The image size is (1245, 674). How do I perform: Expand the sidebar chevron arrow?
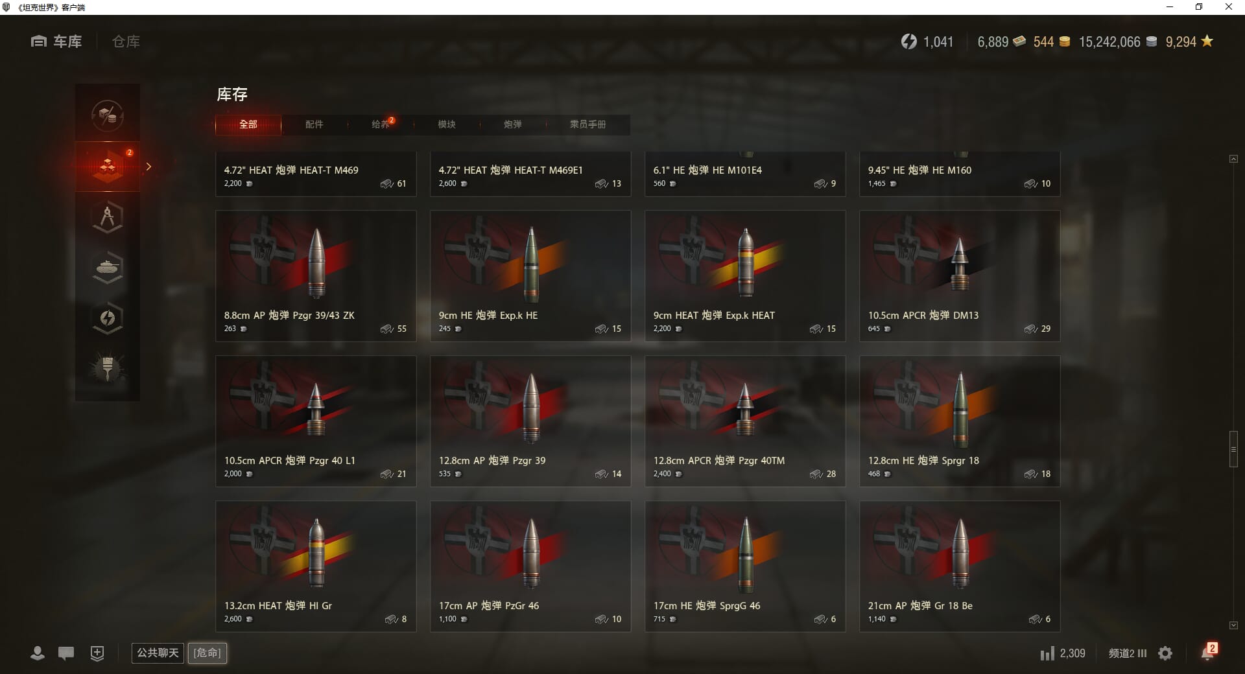[x=148, y=167]
